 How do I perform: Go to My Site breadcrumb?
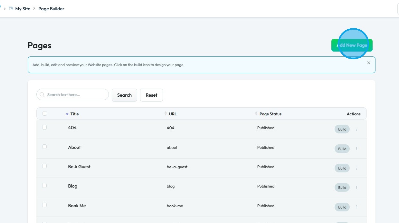[x=23, y=9]
